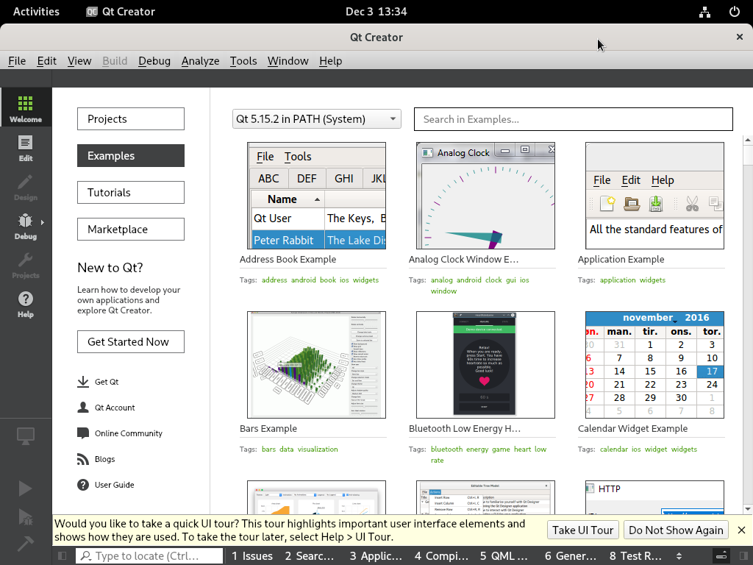Select the Tutorials welcome page button
Image resolution: width=753 pixels, height=565 pixels.
[131, 192]
